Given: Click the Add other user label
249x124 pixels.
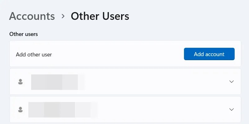Looking at the screenshot, I should pos(34,55).
